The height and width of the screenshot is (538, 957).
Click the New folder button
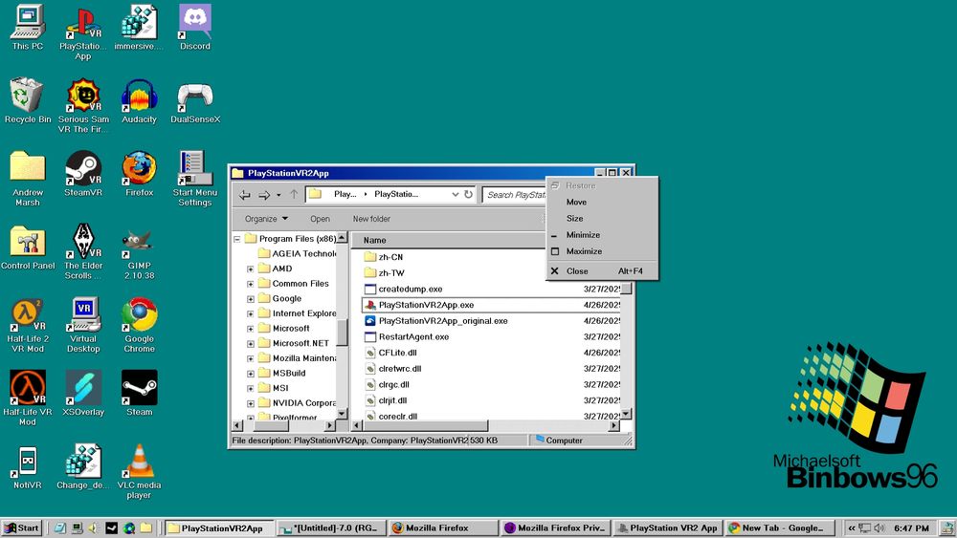click(x=371, y=219)
